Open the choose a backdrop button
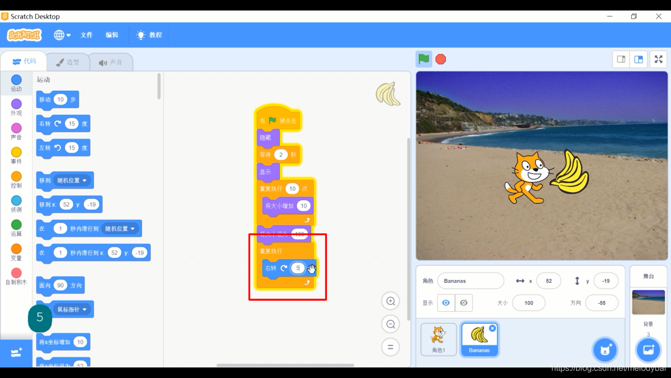This screenshot has width=671, height=378. click(x=648, y=350)
